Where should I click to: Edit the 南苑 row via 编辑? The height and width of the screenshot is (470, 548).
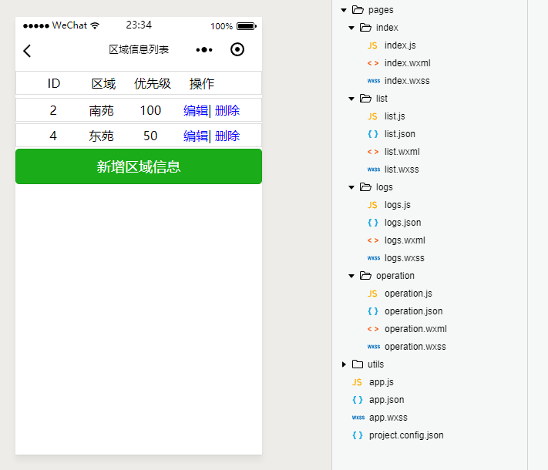(x=196, y=111)
